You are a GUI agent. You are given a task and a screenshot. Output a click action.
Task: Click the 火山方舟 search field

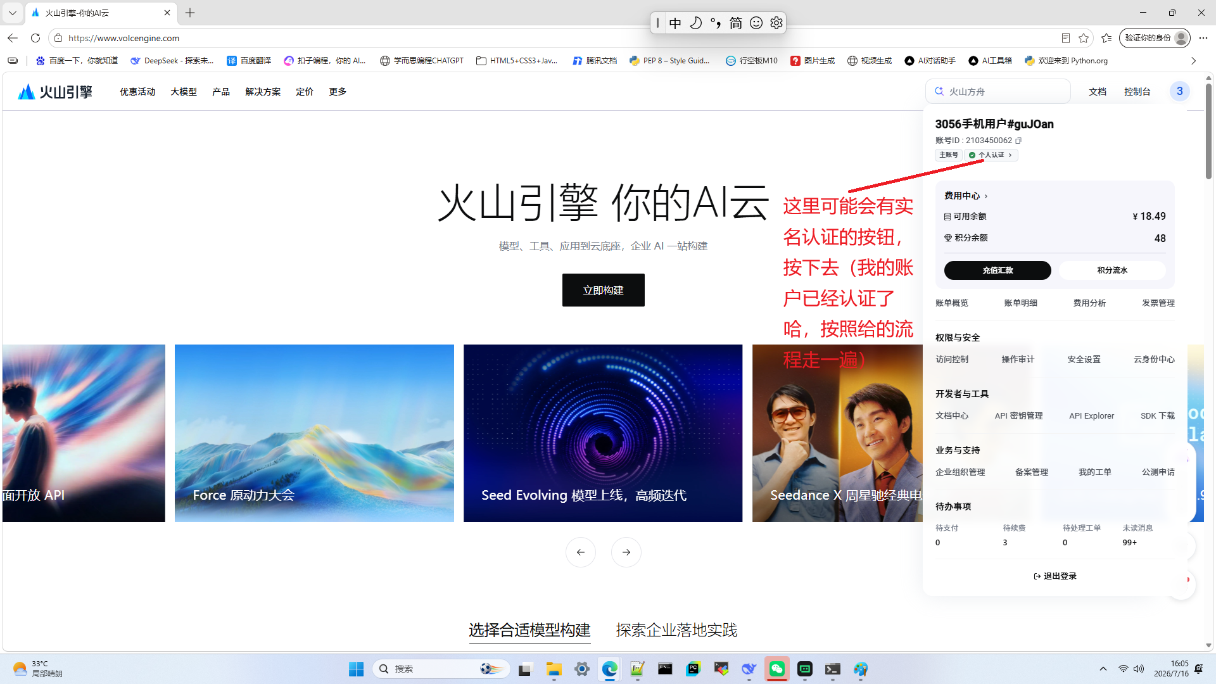coord(998,92)
